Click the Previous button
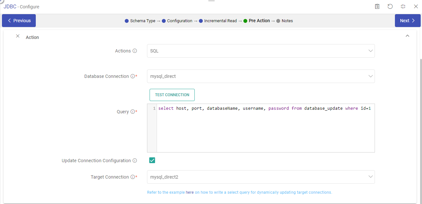Screen dimensions: 422x204 pyautogui.click(x=19, y=20)
